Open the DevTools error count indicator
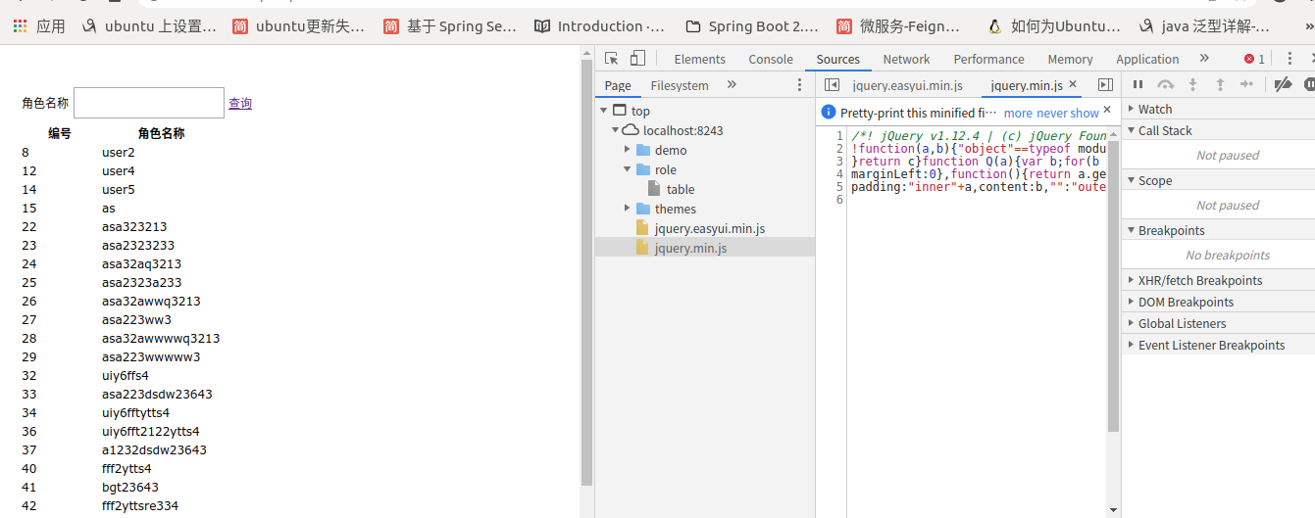 [1254, 59]
